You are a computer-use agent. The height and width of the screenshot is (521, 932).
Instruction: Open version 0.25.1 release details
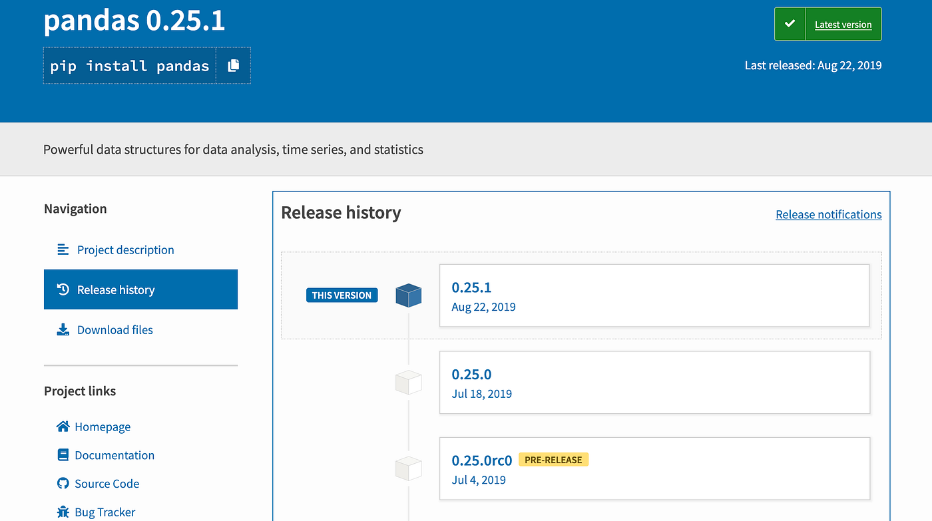471,287
